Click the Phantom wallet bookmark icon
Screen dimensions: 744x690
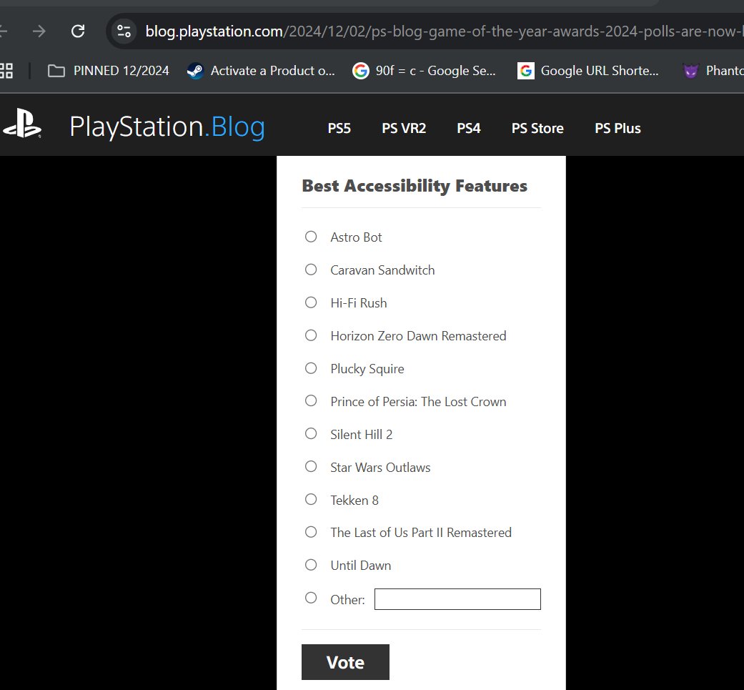pos(690,70)
